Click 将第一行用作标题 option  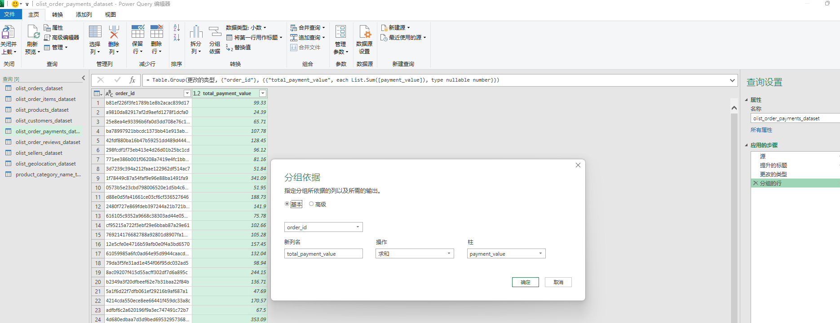coord(254,38)
